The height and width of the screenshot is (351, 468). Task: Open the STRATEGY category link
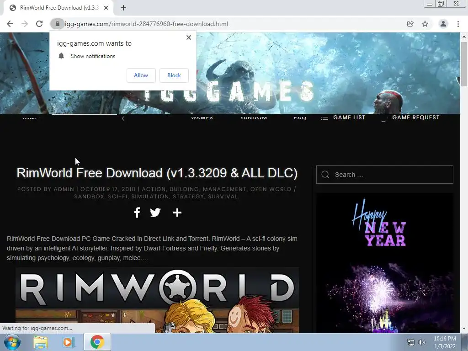tap(188, 197)
